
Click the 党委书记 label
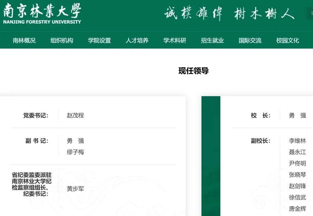pyautogui.click(x=36, y=115)
